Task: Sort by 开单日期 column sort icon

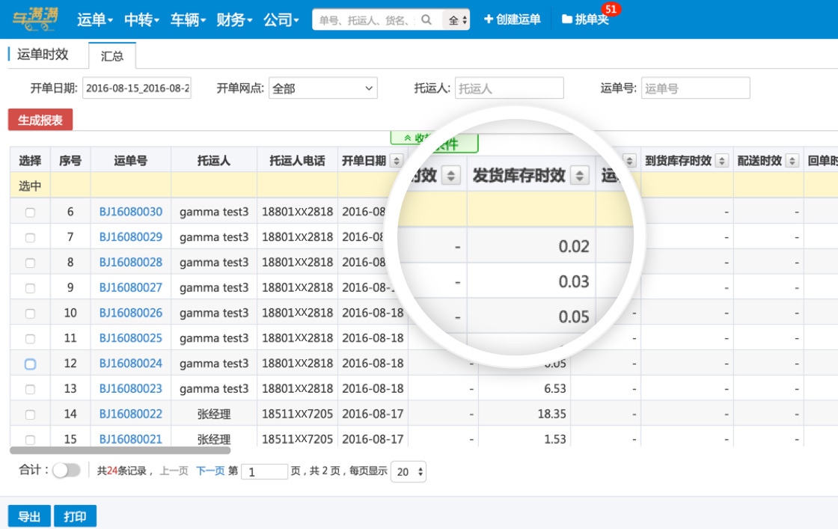Action: [x=397, y=160]
